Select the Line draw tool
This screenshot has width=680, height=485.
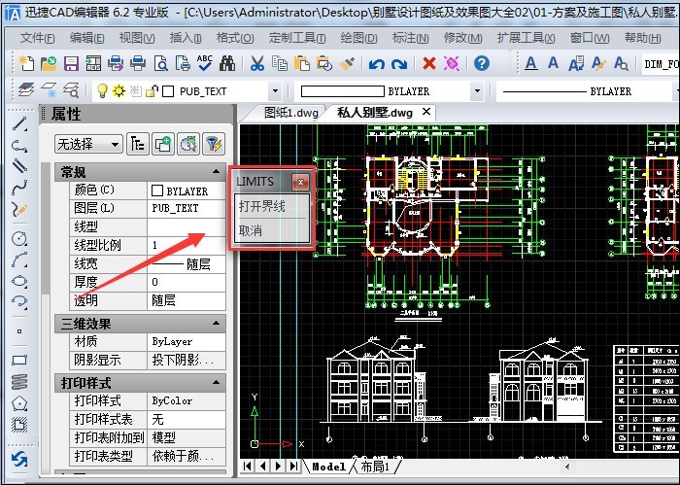pos(18,124)
